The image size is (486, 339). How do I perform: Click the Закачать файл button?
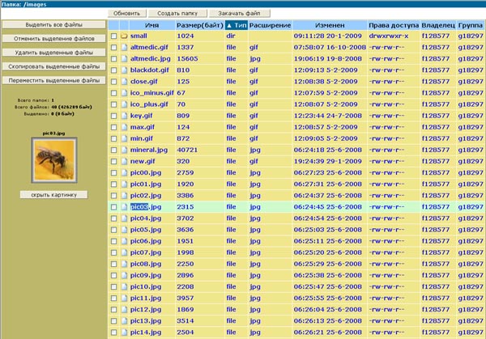tap(239, 13)
